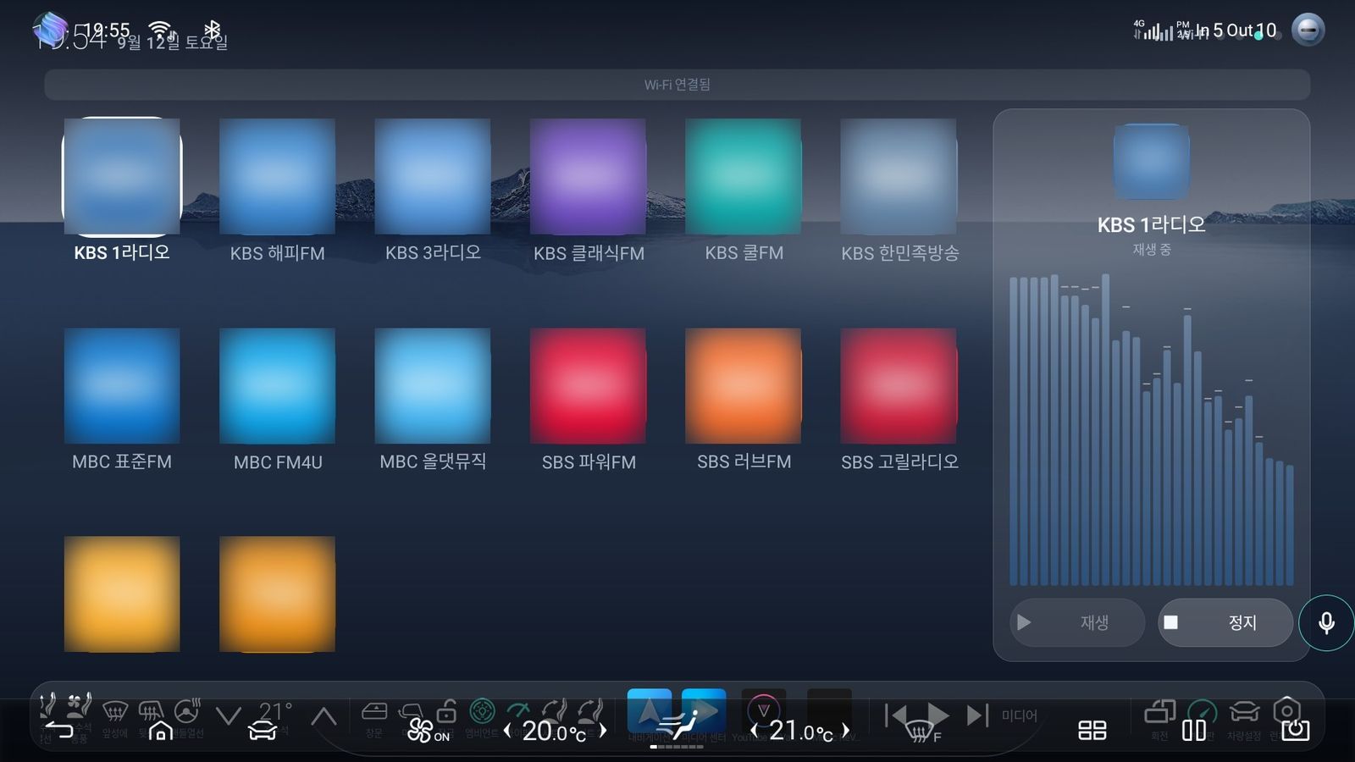Play the KBS 쿨FM station
The image size is (1355, 762).
click(744, 176)
